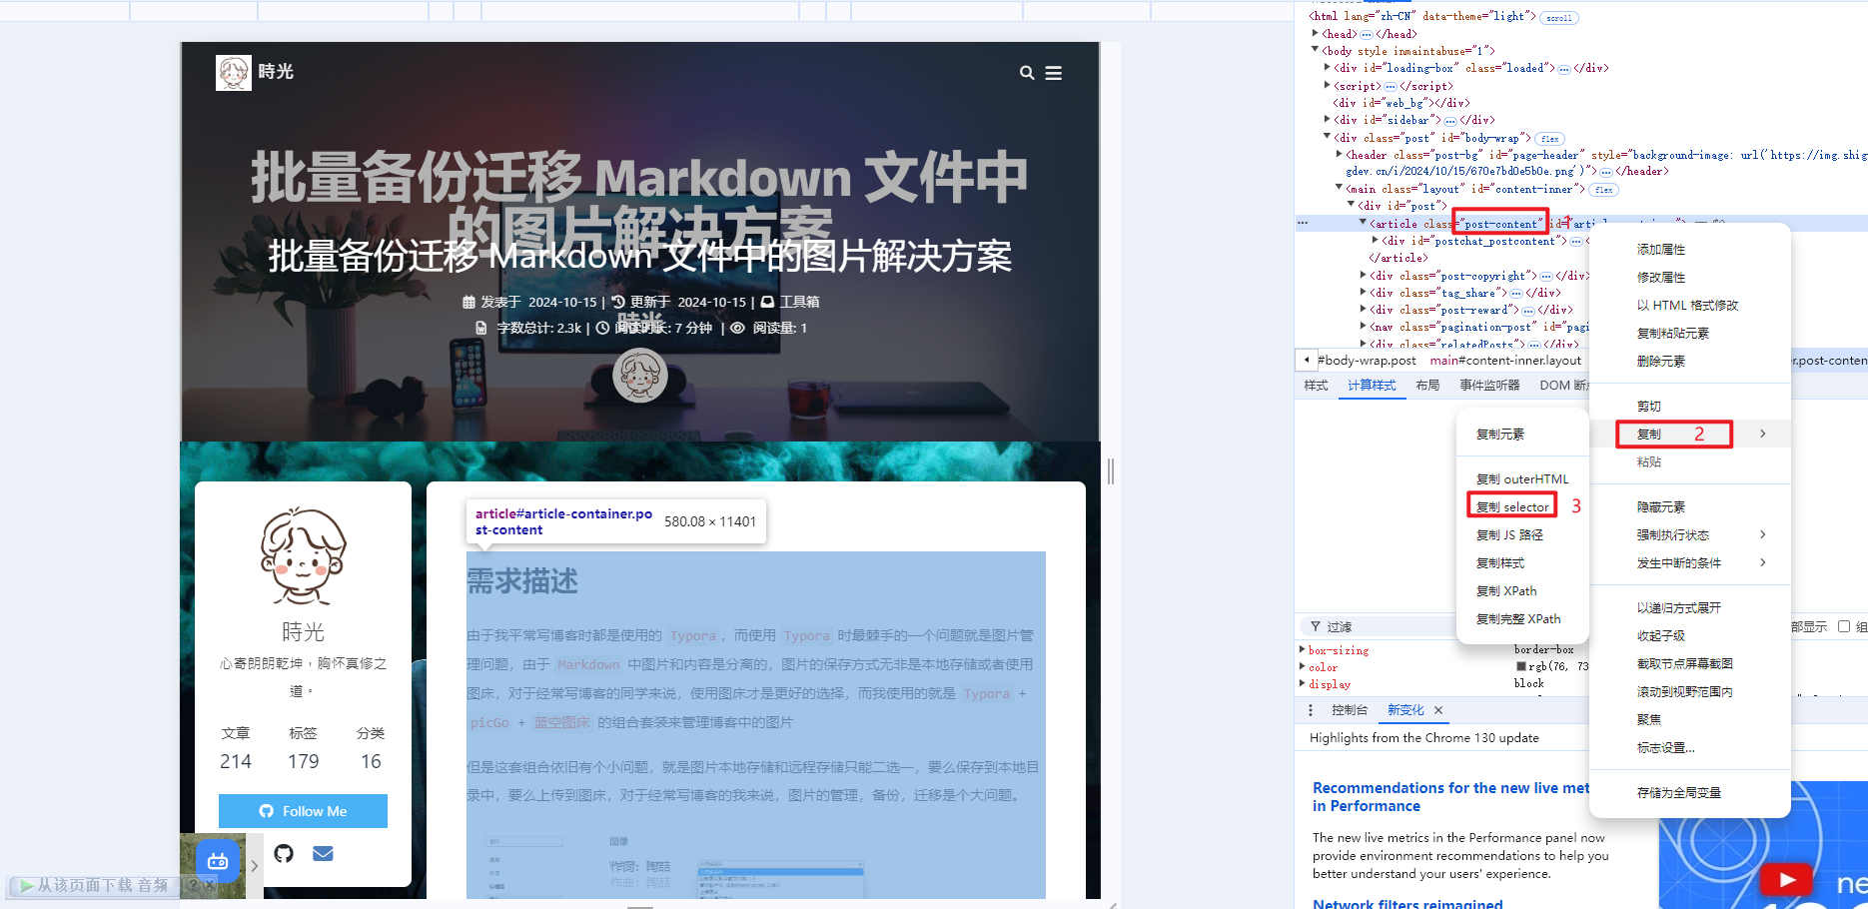1868x909 pixels.
Task: Switch to the 样式 tab
Action: coord(1317,386)
